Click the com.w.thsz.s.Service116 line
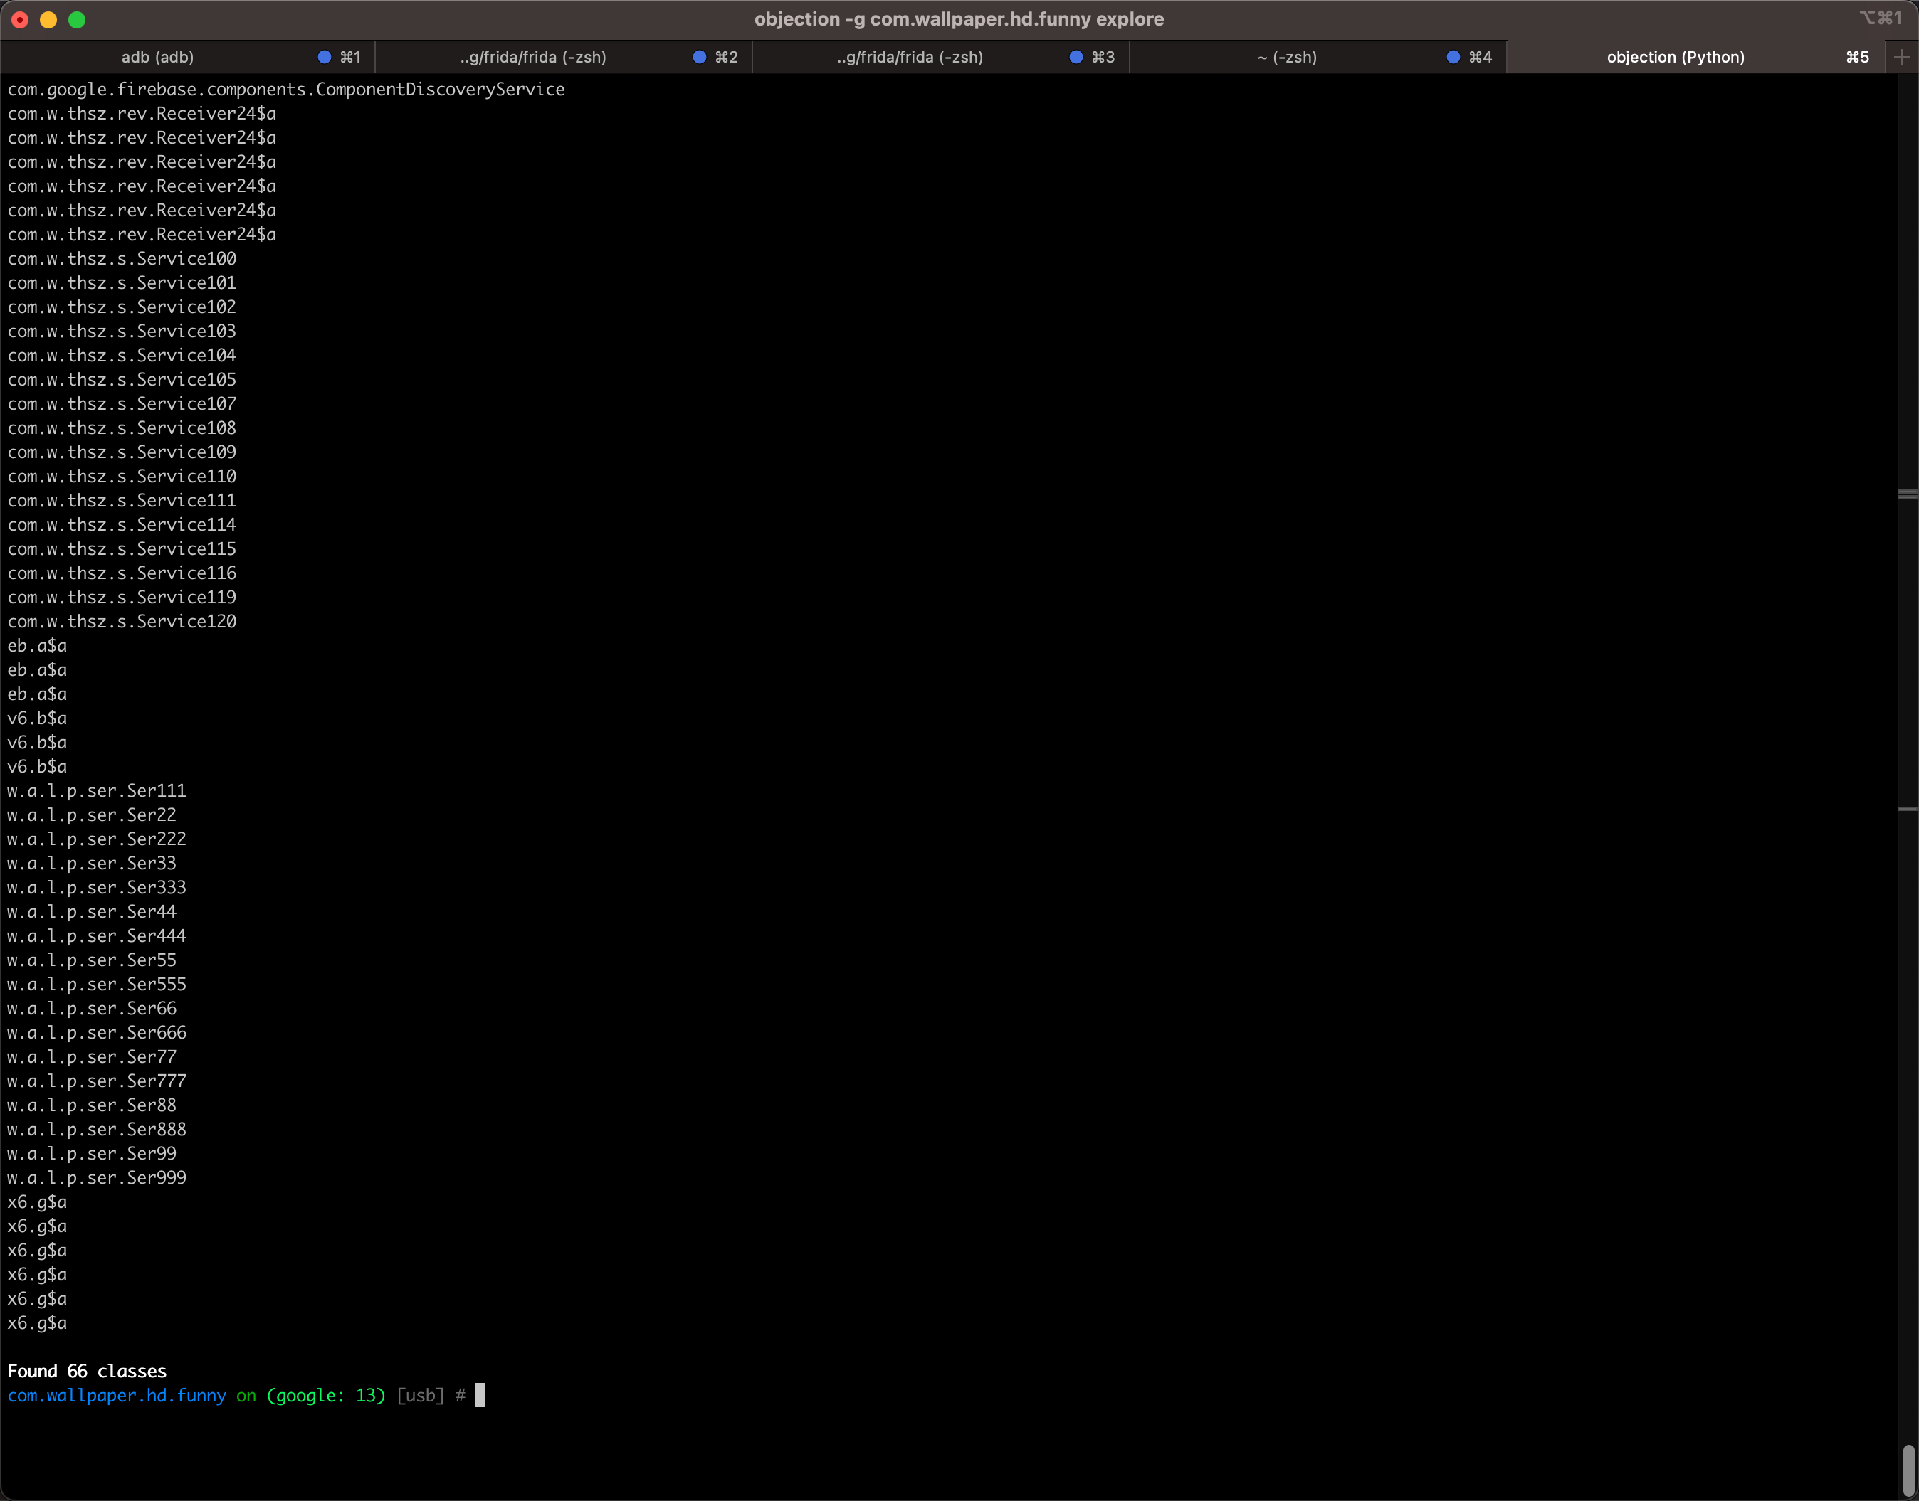This screenshot has width=1919, height=1501. click(122, 573)
